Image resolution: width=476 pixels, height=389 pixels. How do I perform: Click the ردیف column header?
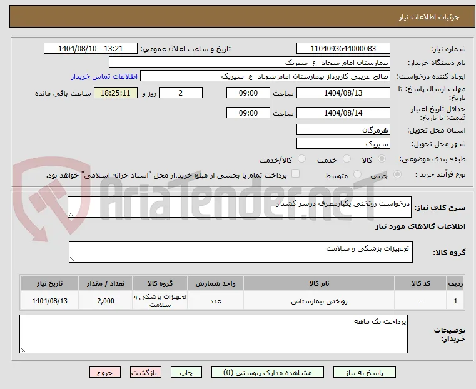pyautogui.click(x=455, y=283)
